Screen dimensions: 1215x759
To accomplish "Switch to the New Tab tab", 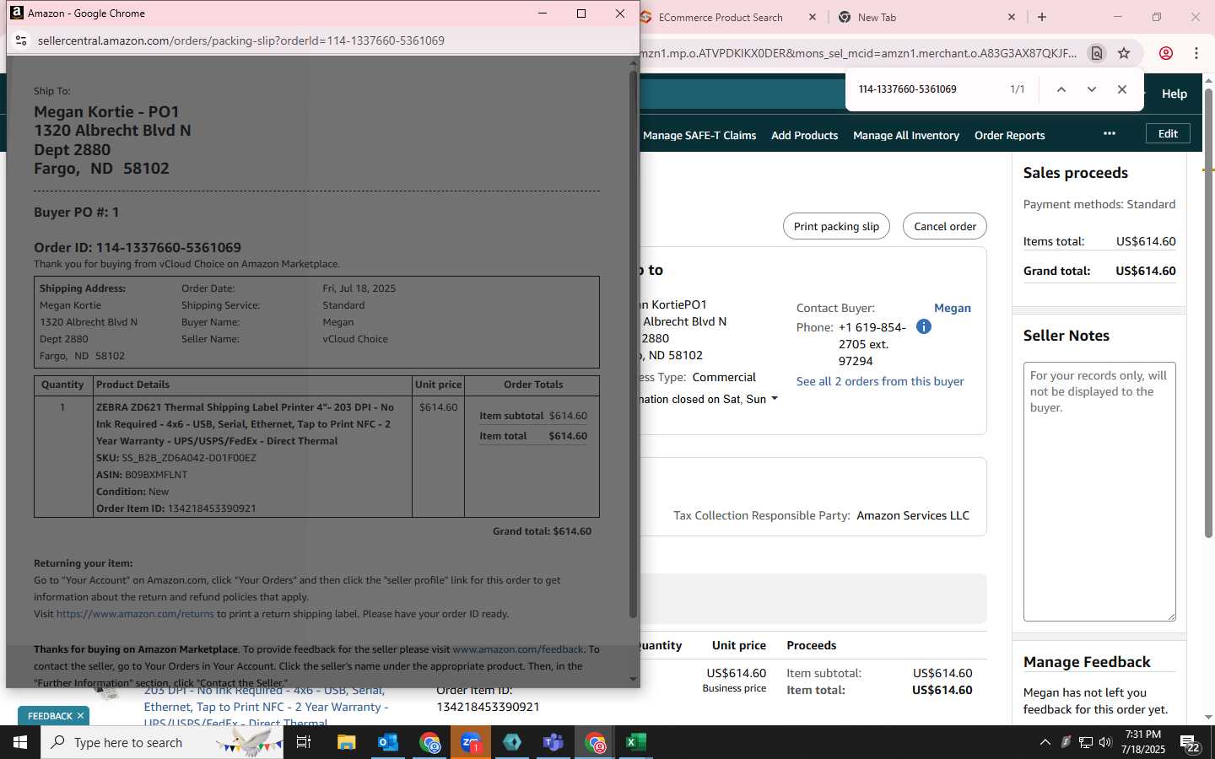I will point(877,17).
